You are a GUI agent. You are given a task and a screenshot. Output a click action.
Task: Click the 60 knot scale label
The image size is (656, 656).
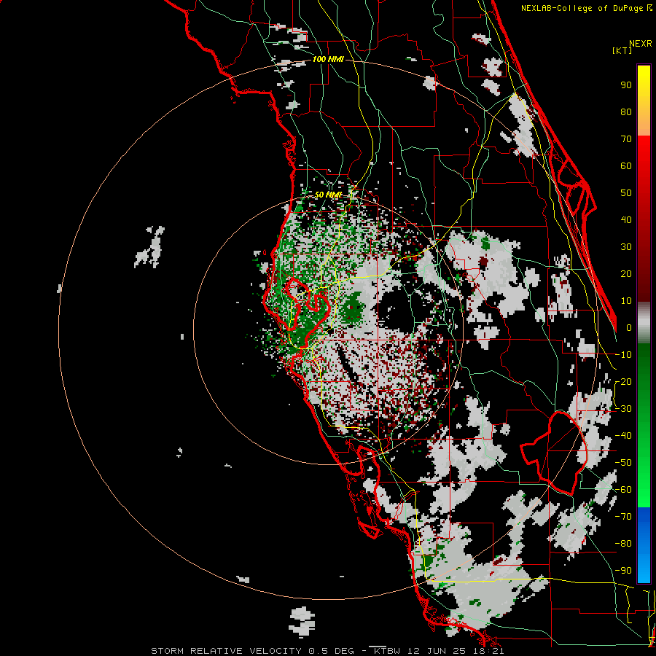coord(626,166)
